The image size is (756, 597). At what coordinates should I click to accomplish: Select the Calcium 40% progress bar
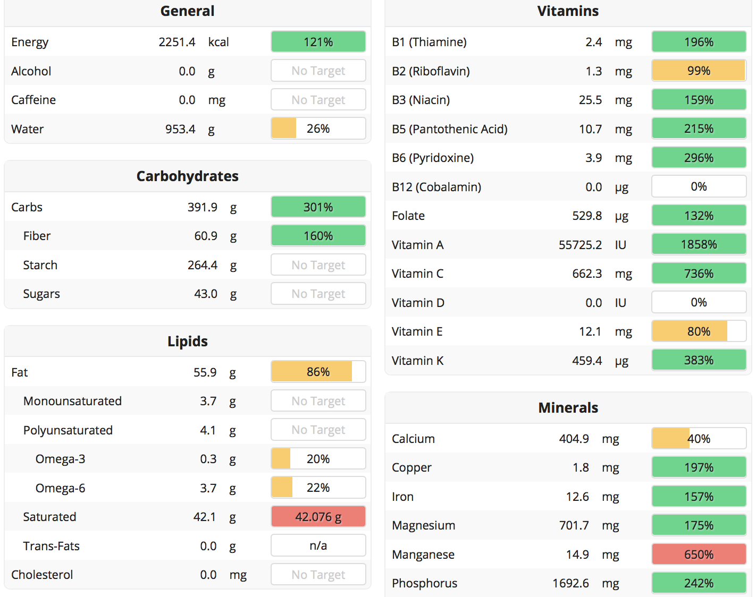pyautogui.click(x=699, y=439)
